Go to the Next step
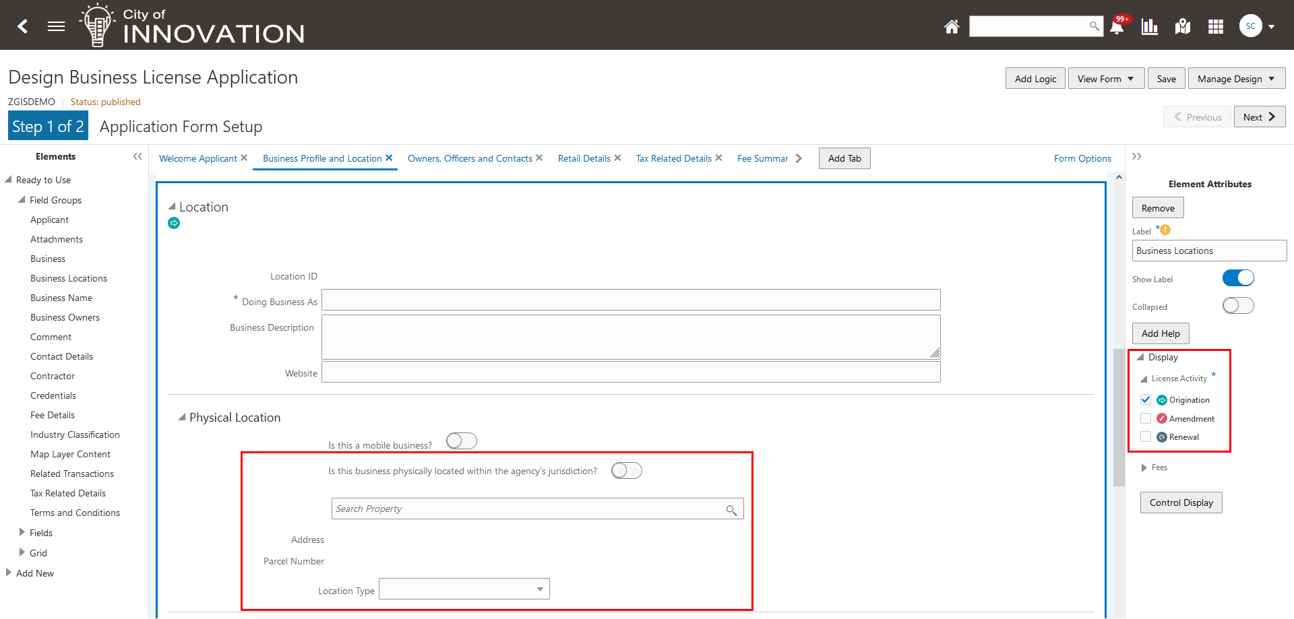This screenshot has height=619, width=1294. 1260,117
